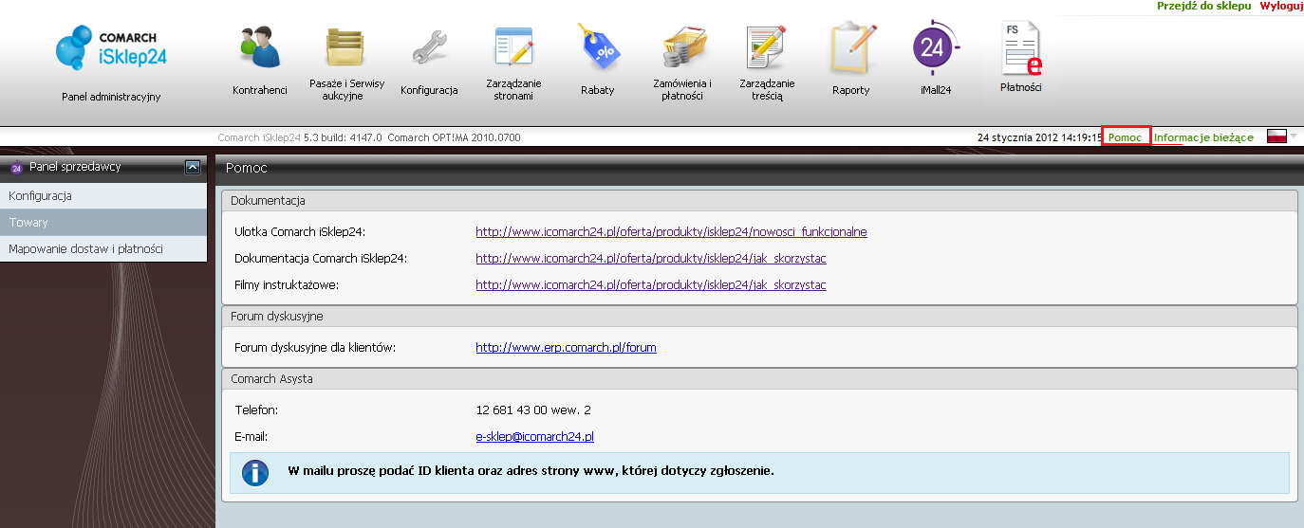1304x528 pixels.
Task: Open language dropdown arrow beside flag
Action: pos(1293,137)
